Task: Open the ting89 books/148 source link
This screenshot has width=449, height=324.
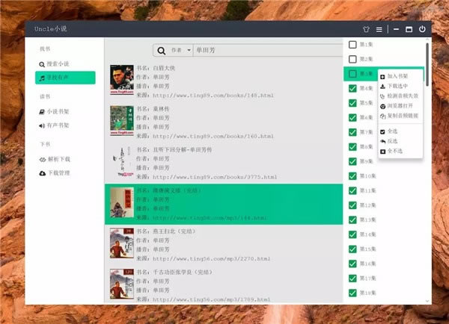Action: click(213, 96)
